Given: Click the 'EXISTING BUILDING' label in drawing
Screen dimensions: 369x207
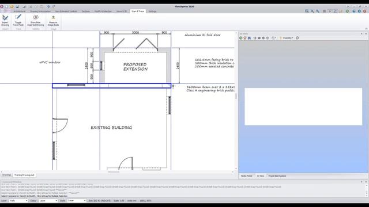Looking at the screenshot, I should [111, 128].
